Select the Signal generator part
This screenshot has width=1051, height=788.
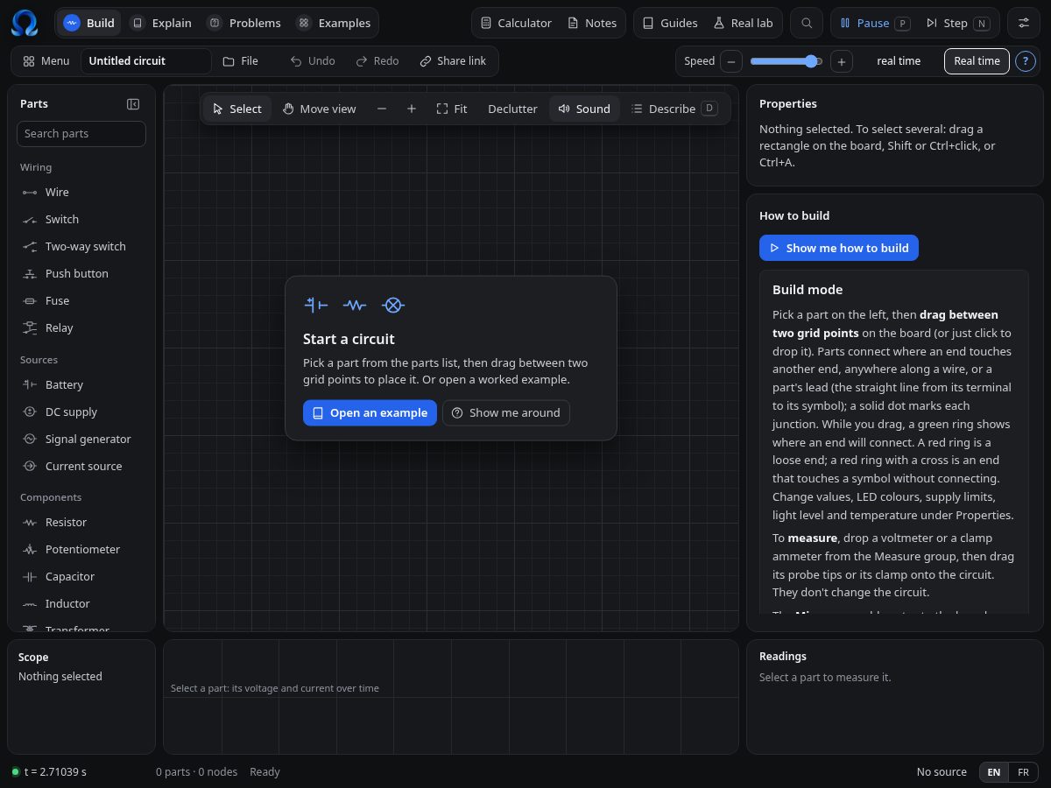pyautogui.click(x=81, y=439)
